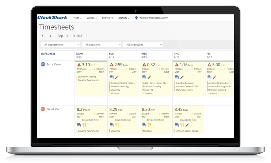Click Vin Diesel's VD avatar
The height and width of the screenshot is (163, 271).
click(x=43, y=109)
